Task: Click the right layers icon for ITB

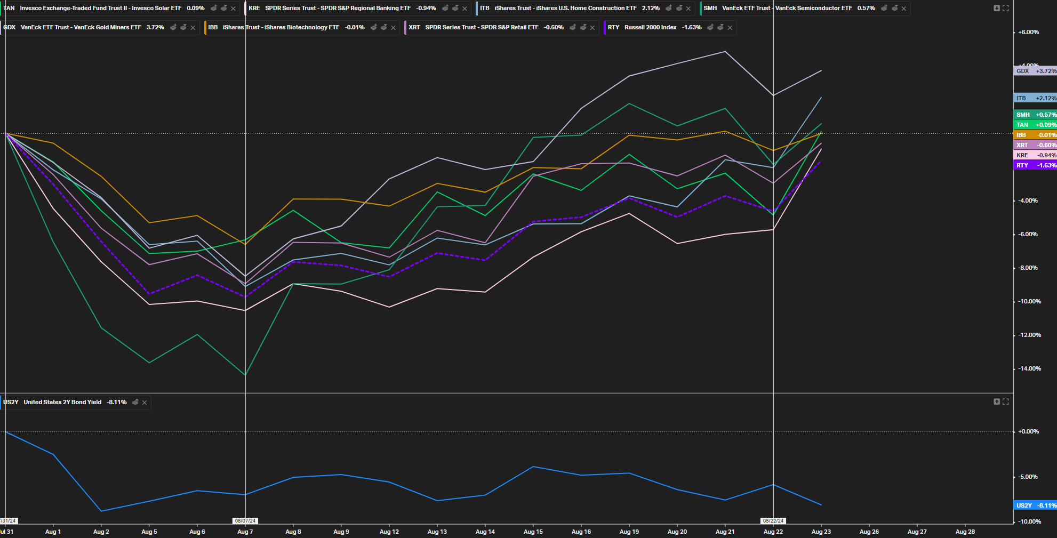Action: pyautogui.click(x=679, y=9)
